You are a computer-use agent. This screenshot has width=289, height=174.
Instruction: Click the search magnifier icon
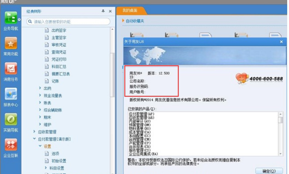click(x=30, y=22)
